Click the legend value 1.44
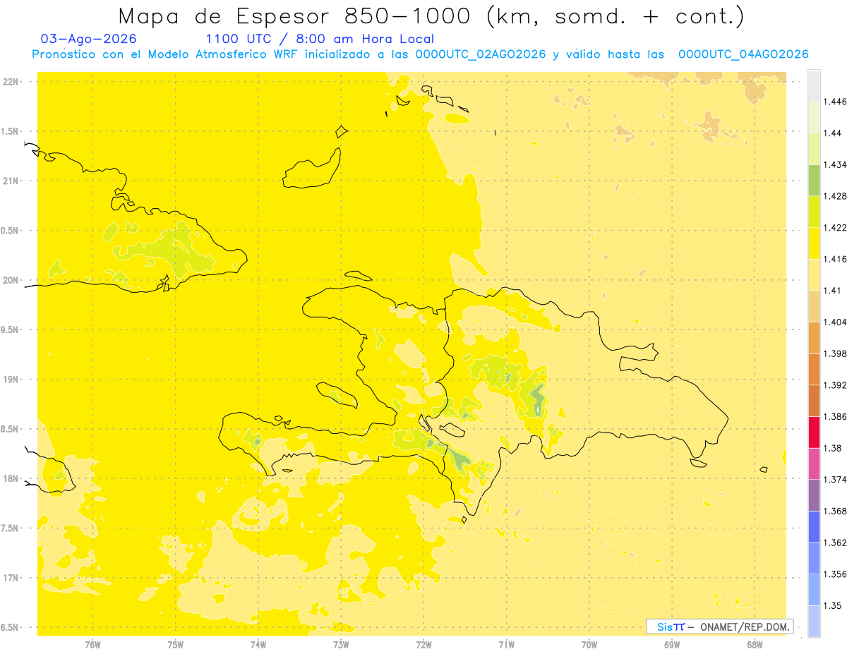847x654 pixels. pos(832,133)
